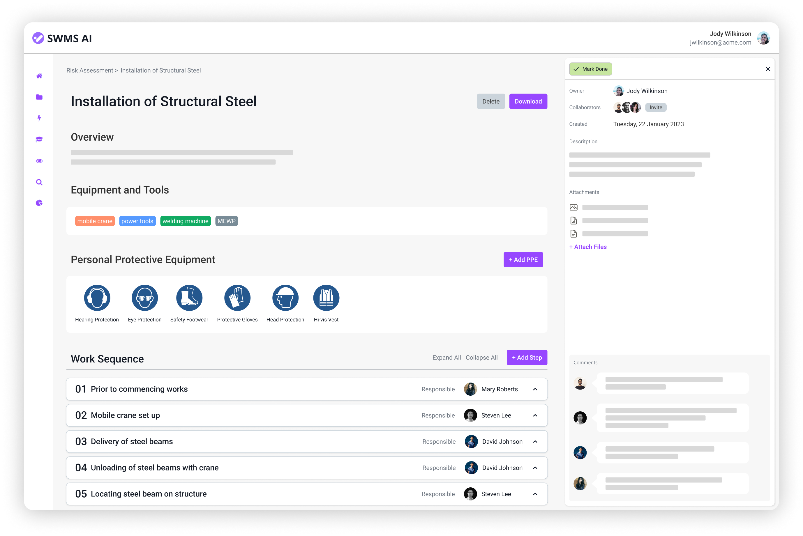
Task: Select the Hearing Protection PPE icon
Action: [x=97, y=298]
